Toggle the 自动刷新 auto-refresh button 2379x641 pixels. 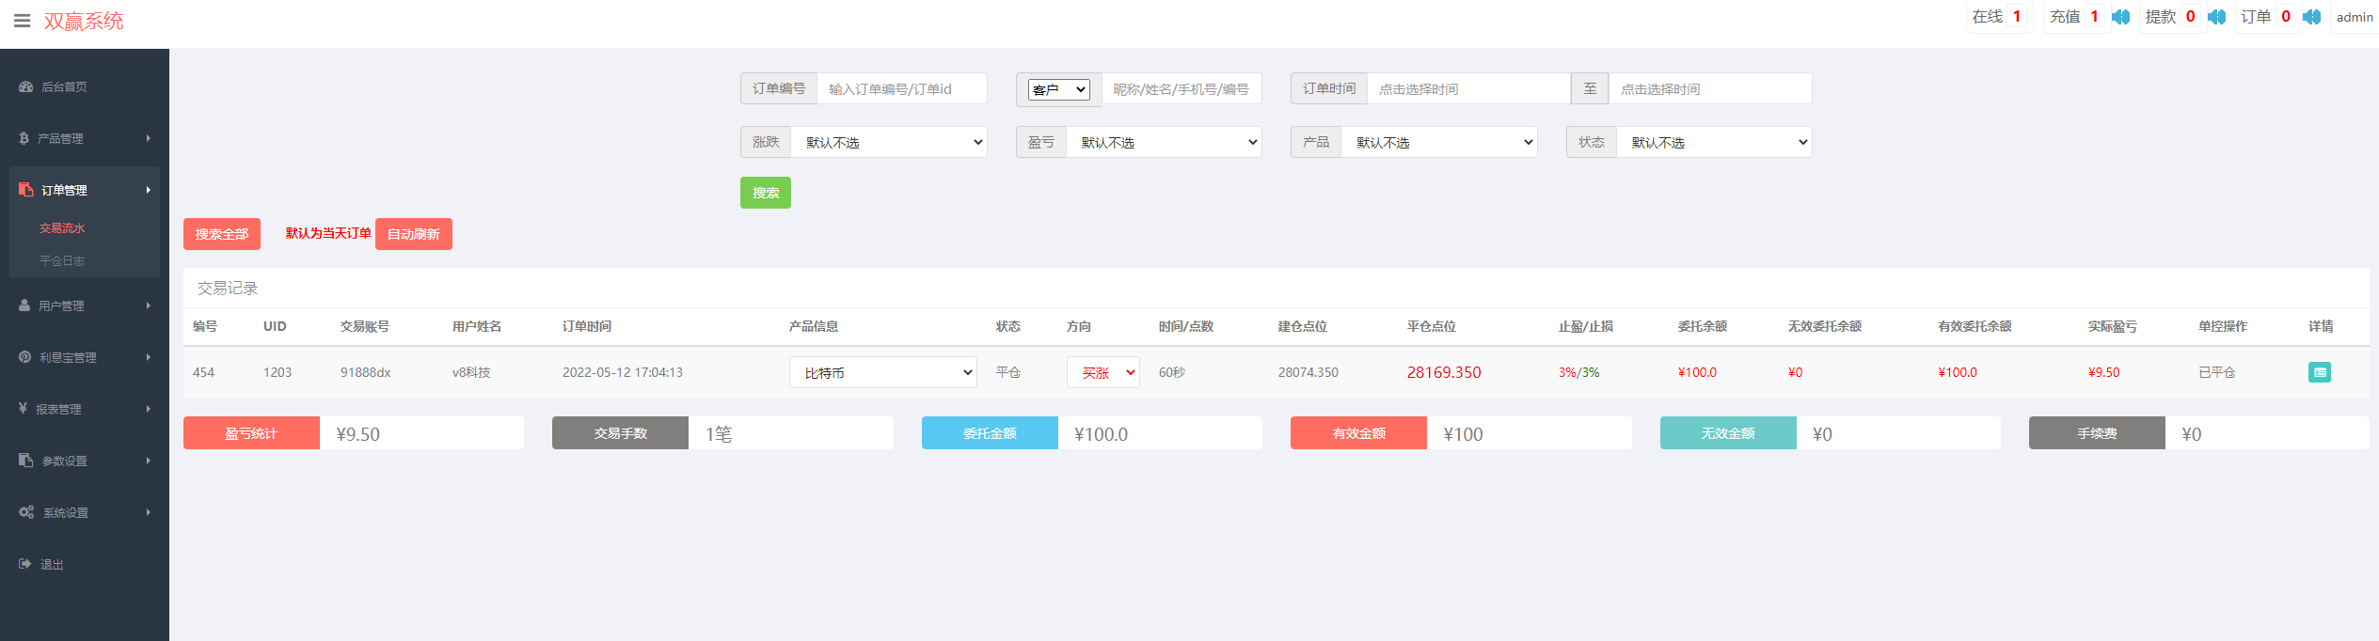click(413, 234)
